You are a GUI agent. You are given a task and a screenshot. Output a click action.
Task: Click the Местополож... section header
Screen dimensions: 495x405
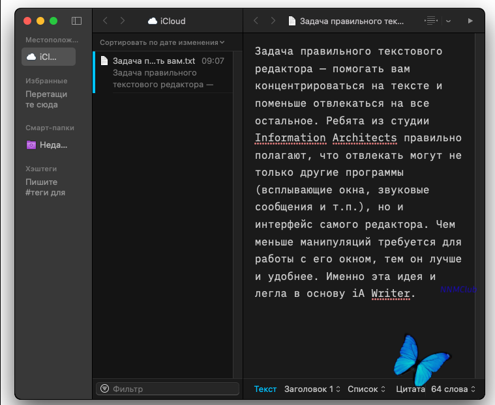coord(52,40)
